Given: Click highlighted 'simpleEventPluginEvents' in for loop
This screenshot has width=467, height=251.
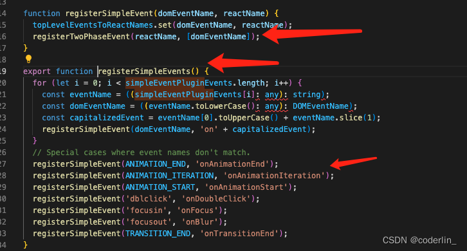Looking at the screenshot, I should pos(179,83).
